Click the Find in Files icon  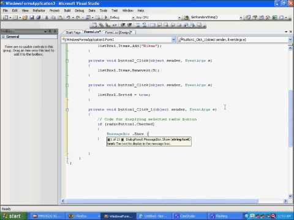coord(186,18)
